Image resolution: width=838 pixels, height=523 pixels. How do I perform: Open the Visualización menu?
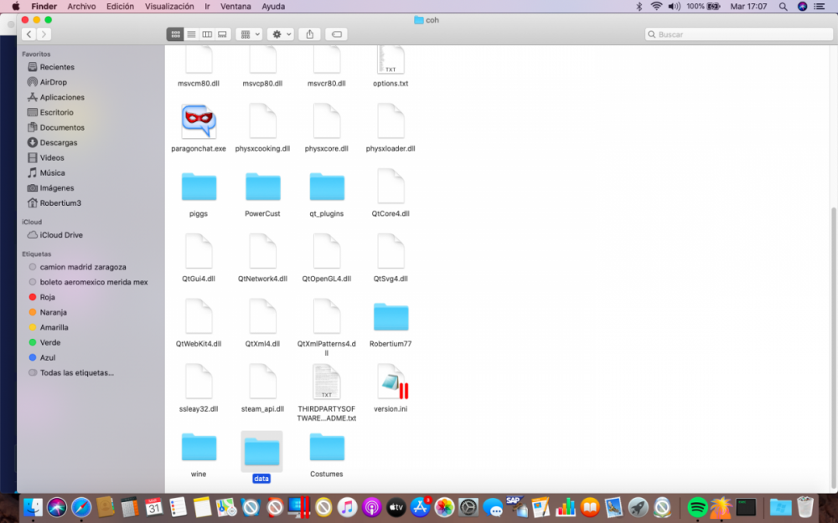(x=169, y=6)
